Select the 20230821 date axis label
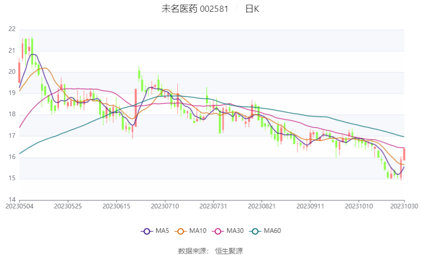Viewport: 421px width, 255px height. tap(262, 207)
